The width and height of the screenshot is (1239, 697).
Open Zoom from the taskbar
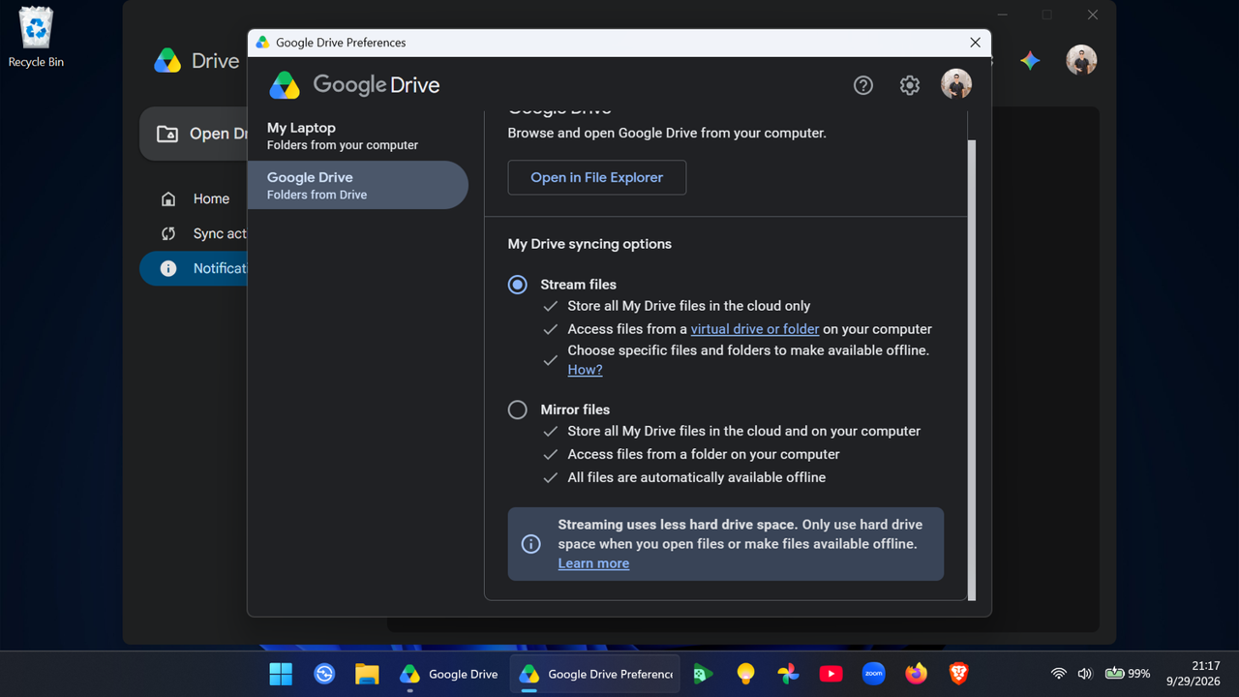873,674
